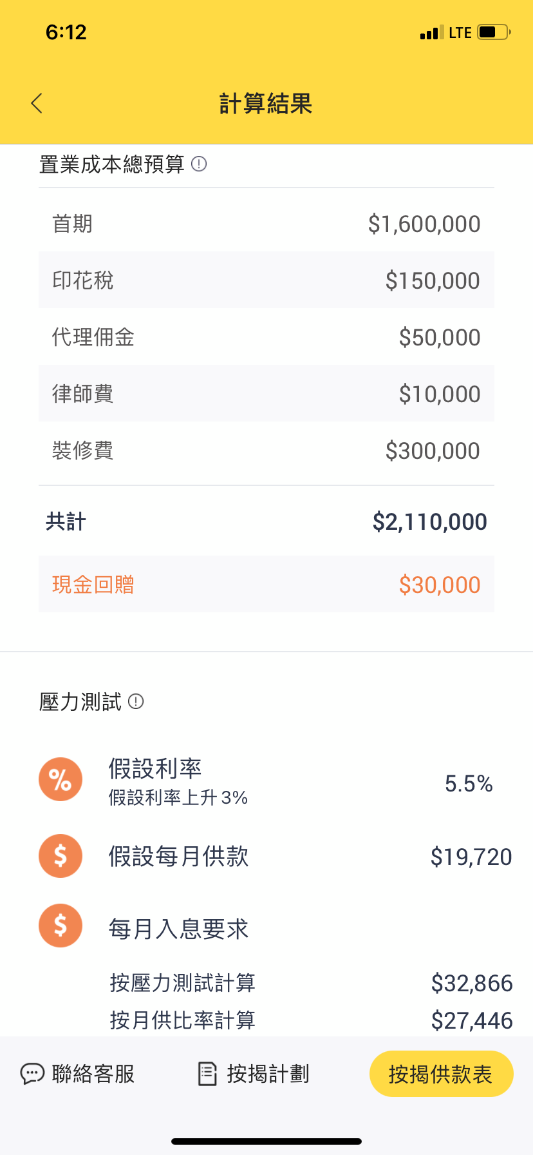Select the 首期 down payment row
533x1155 pixels.
coord(266,224)
